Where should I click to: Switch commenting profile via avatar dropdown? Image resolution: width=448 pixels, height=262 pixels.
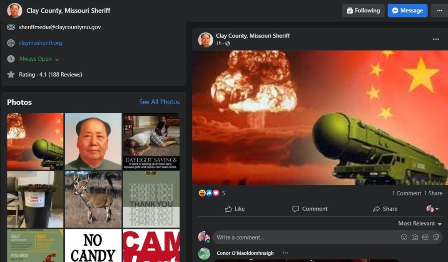pyautogui.click(x=433, y=209)
